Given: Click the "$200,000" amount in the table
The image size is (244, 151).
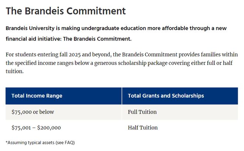Looking at the screenshot, I should [x=49, y=128].
